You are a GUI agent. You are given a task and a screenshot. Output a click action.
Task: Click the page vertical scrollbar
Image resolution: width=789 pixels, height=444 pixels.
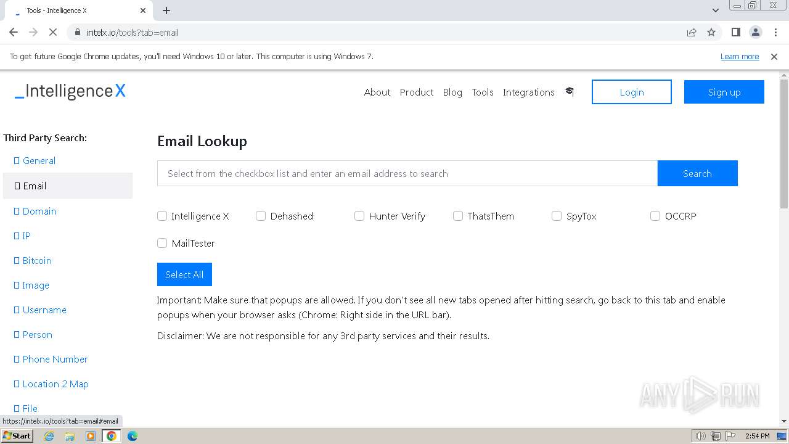(784, 144)
